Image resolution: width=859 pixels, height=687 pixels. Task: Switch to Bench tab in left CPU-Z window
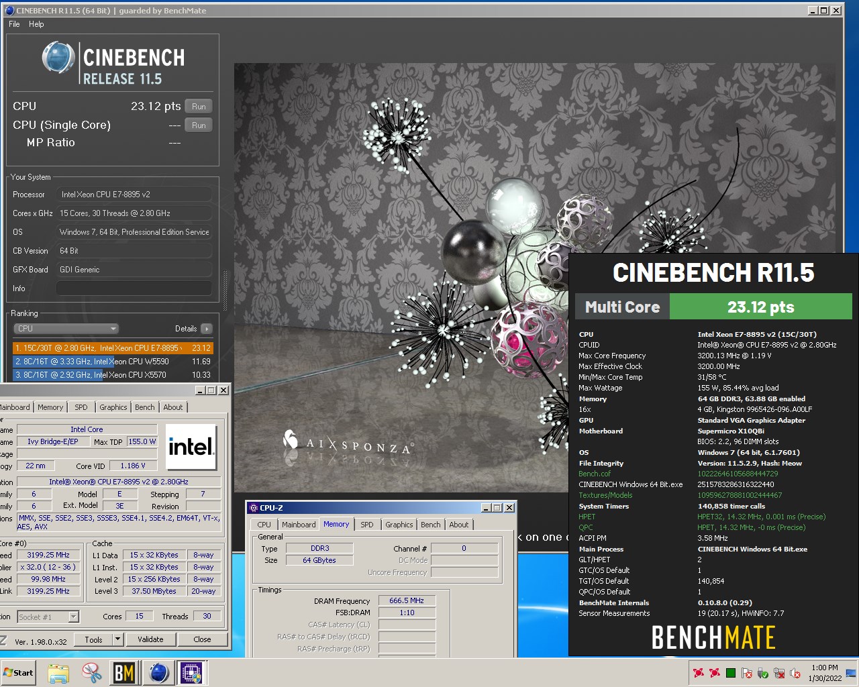[x=145, y=407]
